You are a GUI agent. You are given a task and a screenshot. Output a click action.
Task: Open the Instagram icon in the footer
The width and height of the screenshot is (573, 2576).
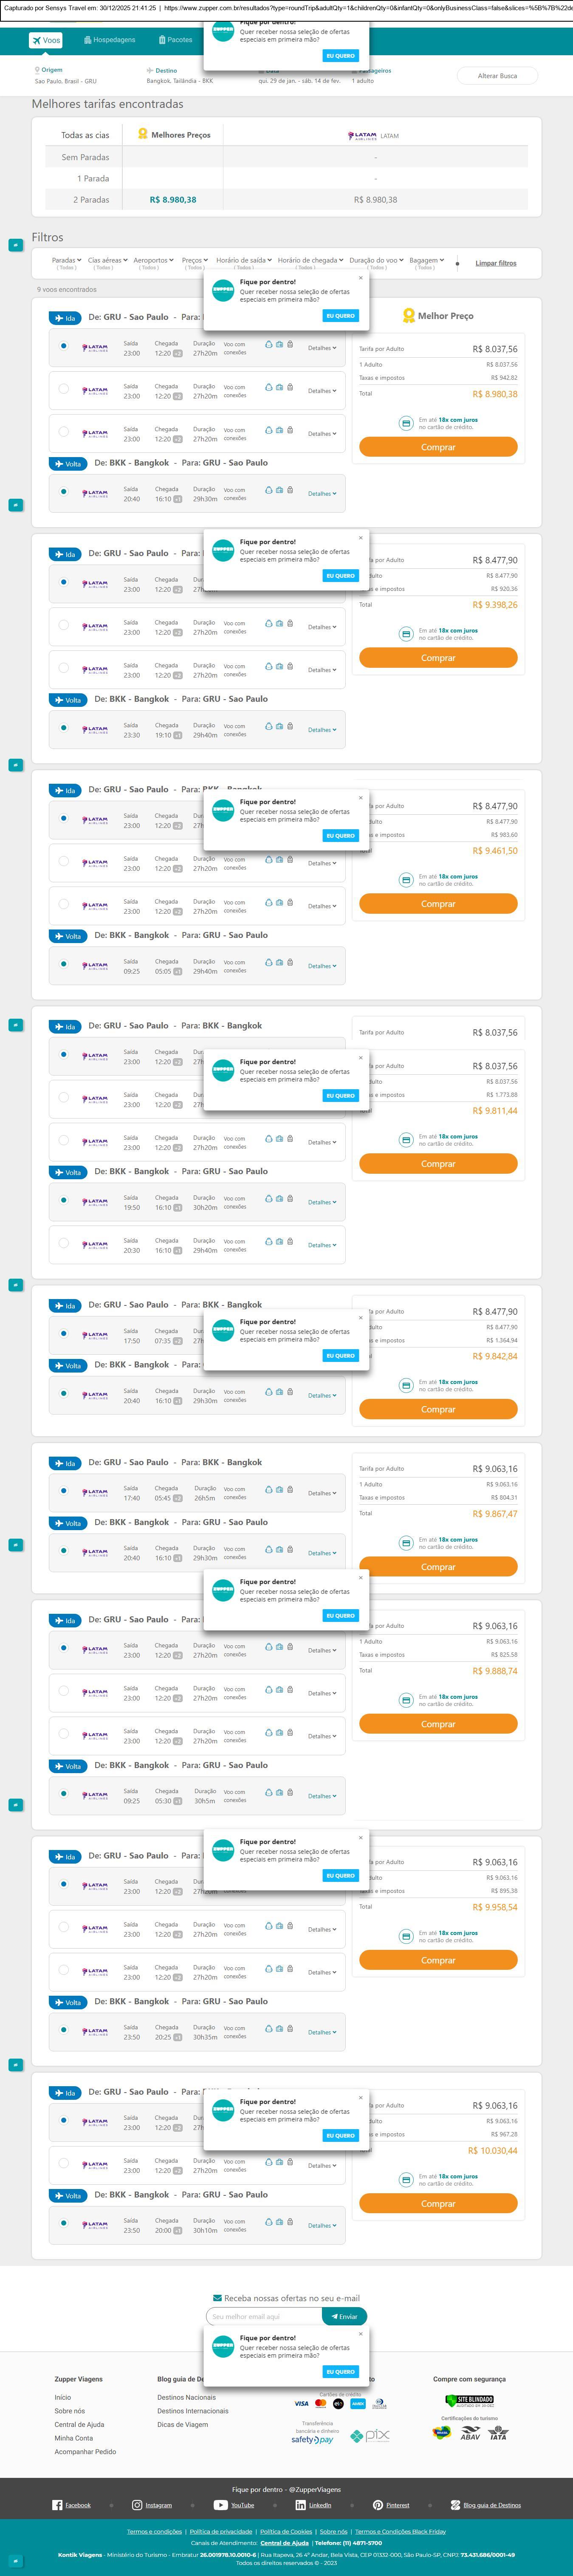click(137, 2505)
